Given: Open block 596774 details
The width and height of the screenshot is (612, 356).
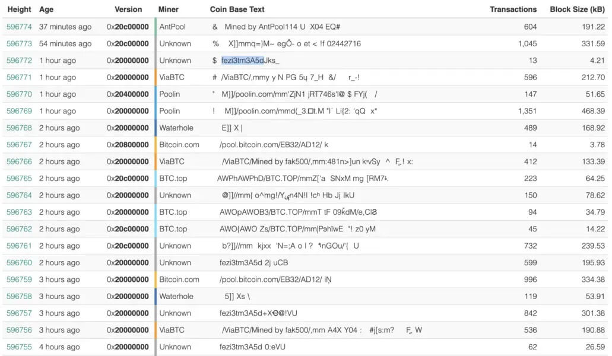Looking at the screenshot, I should click(x=19, y=27).
